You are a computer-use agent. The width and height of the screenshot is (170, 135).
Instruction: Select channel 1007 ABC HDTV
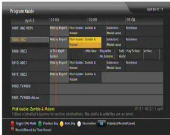click(30, 31)
